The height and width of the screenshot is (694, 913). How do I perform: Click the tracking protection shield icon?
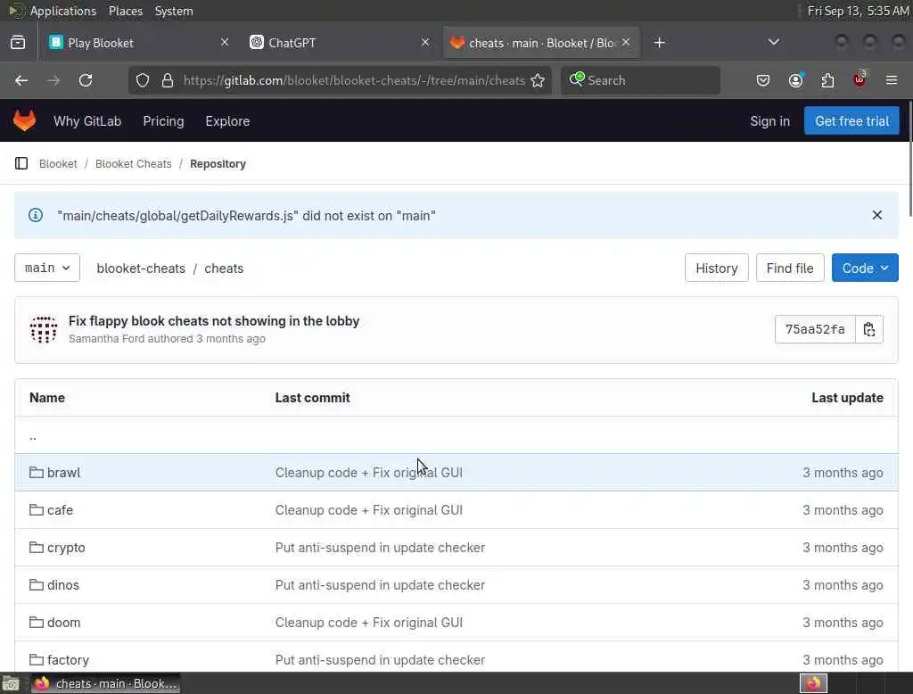[143, 80]
